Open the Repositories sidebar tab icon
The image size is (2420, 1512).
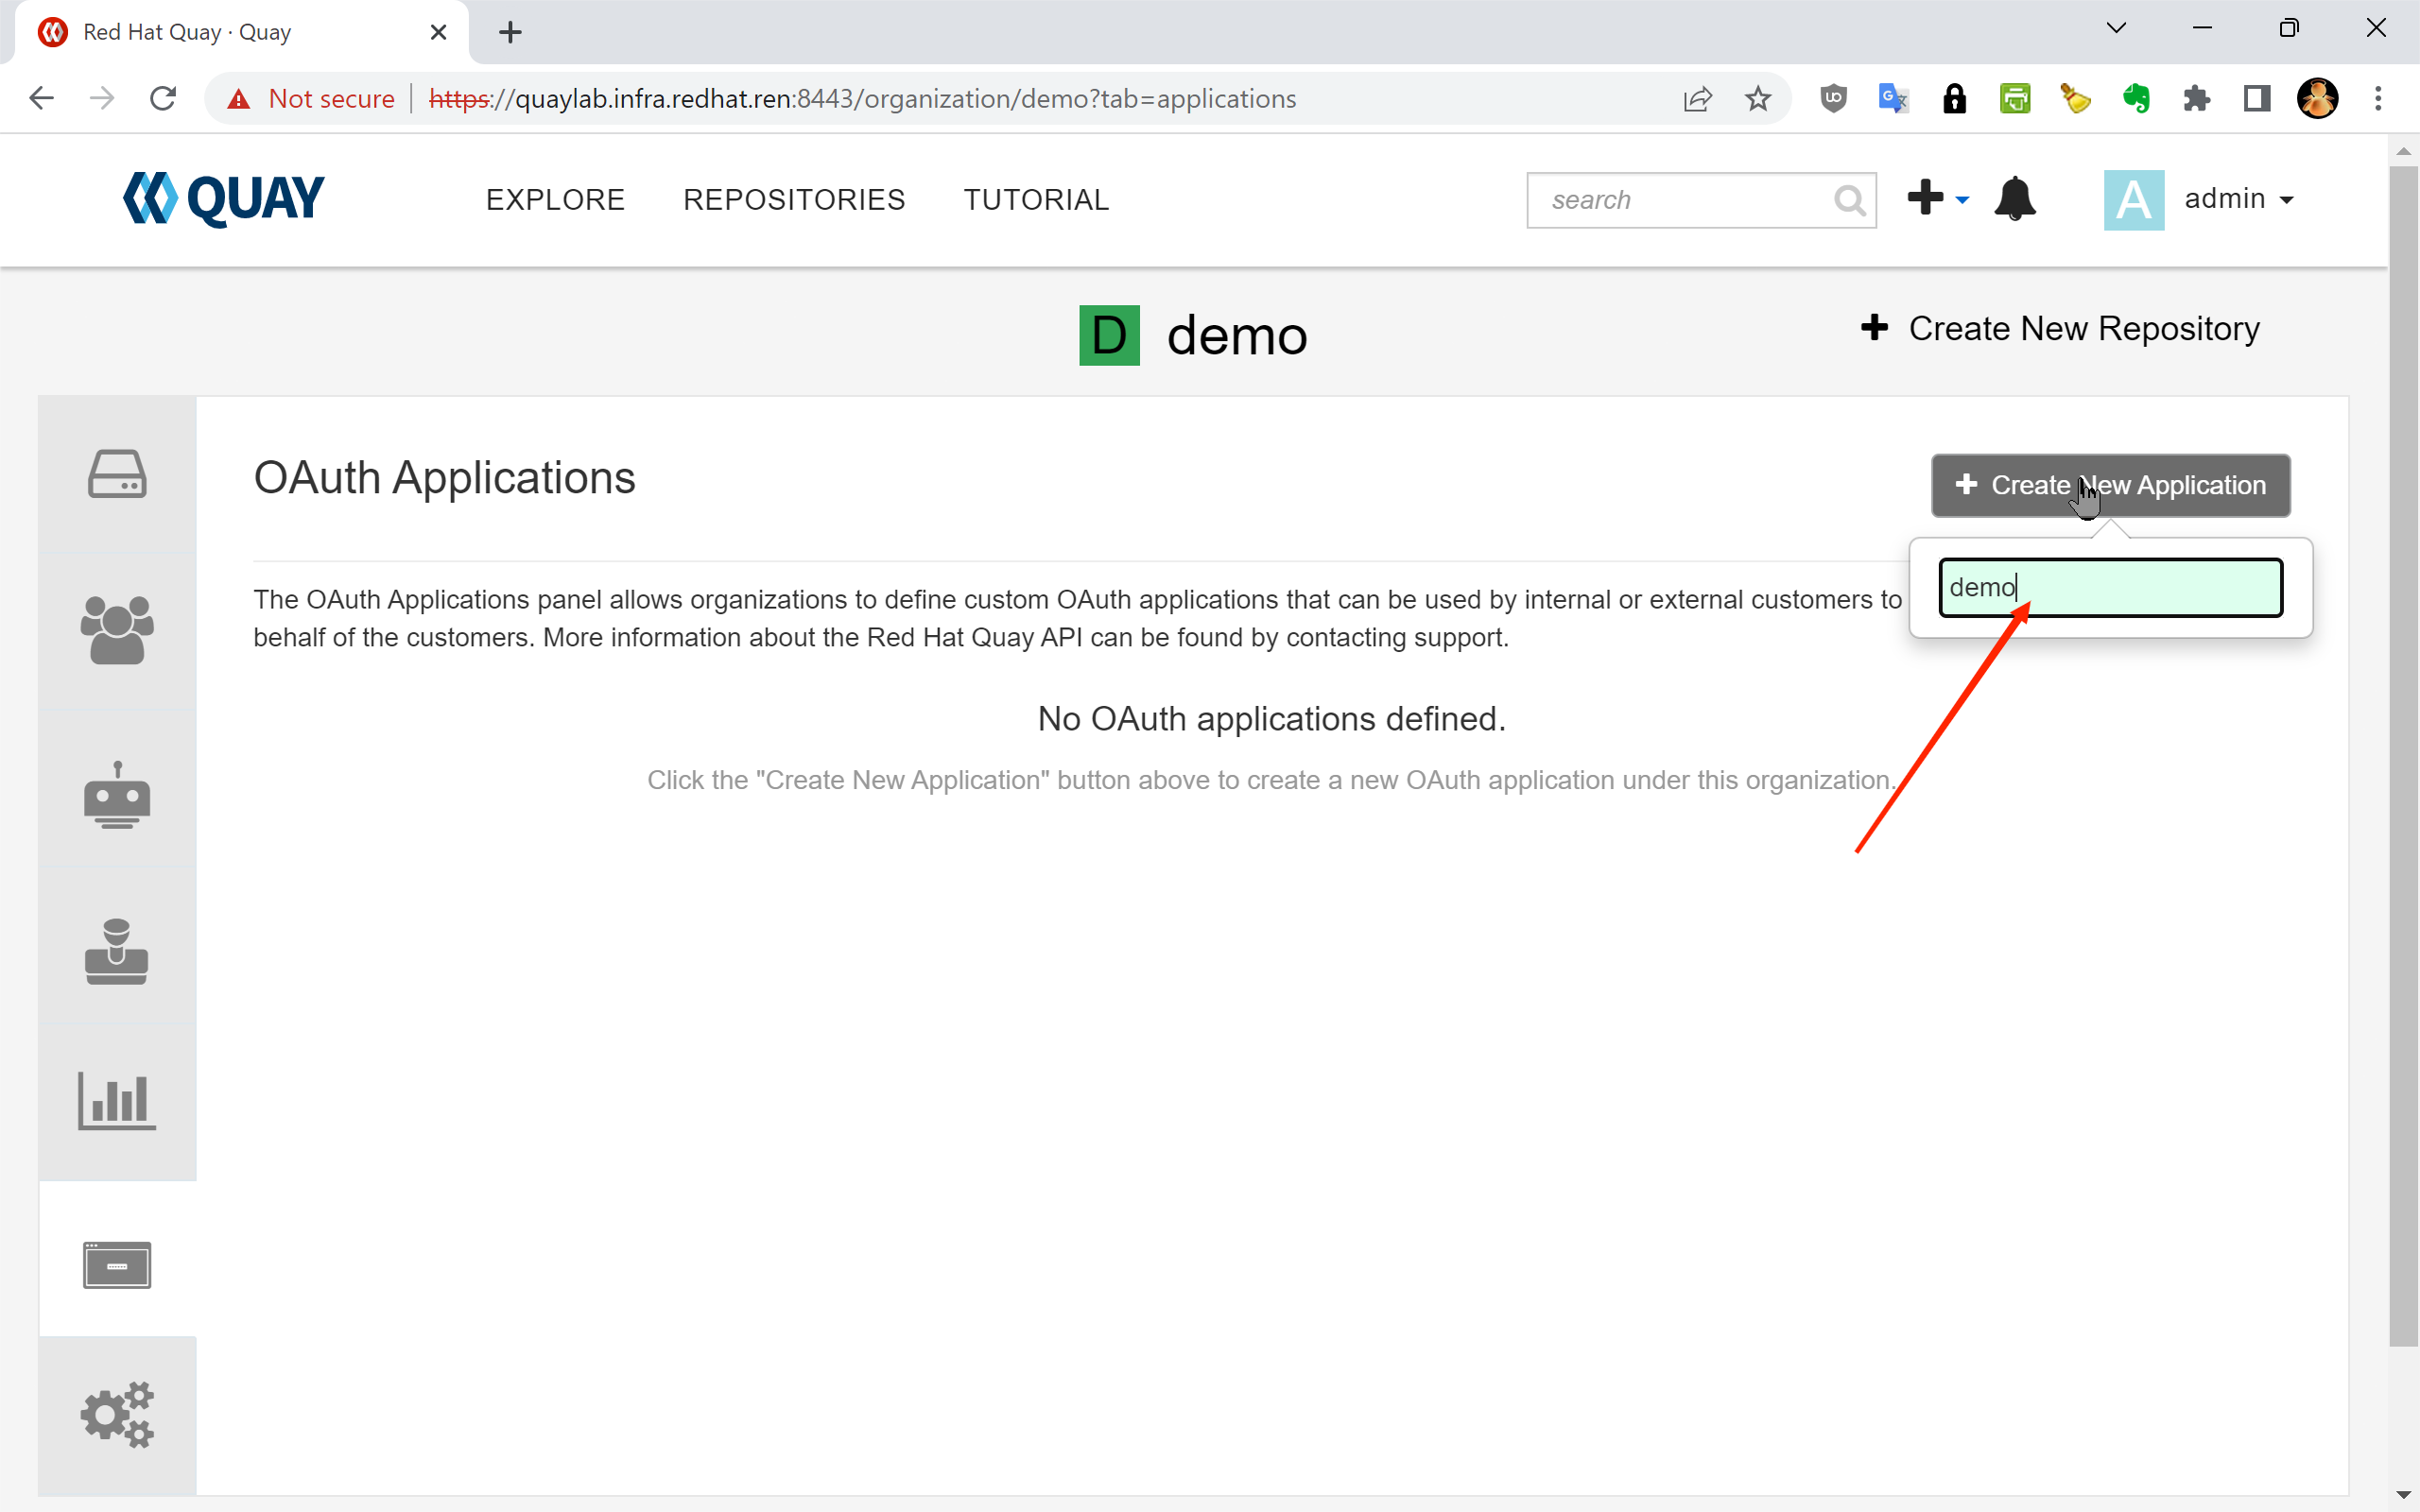tap(117, 474)
